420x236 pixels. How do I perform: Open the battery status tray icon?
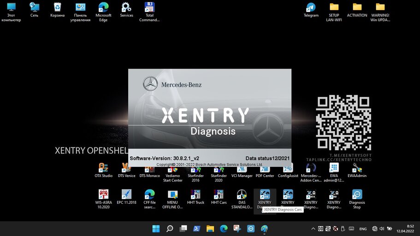pos(390,229)
